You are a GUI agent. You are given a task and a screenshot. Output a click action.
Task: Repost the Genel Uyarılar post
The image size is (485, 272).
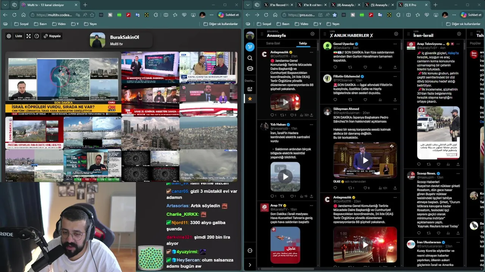click(350, 67)
